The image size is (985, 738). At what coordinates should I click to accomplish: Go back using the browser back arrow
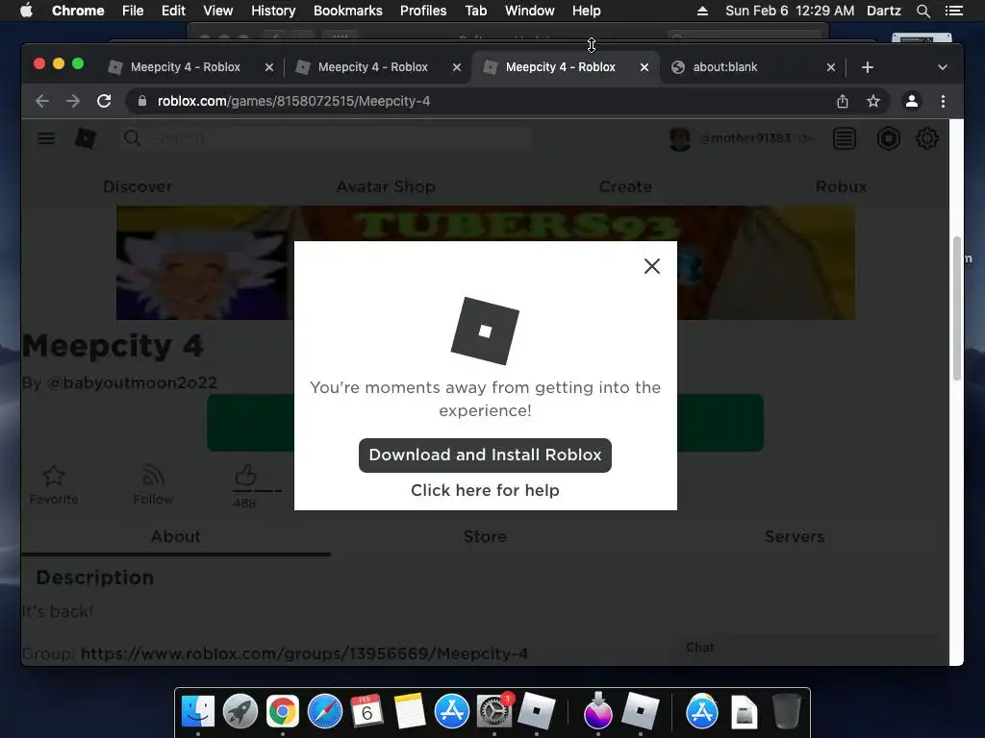42,101
